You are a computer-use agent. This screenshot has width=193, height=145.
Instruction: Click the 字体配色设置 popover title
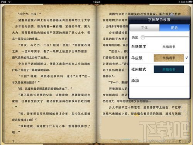159,20
